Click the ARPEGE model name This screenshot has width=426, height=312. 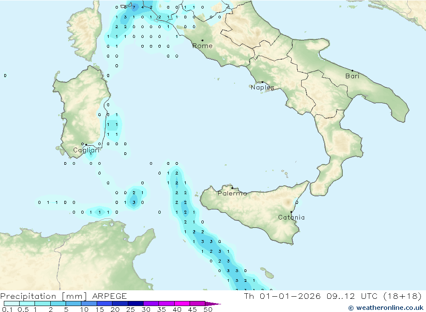pos(109,296)
